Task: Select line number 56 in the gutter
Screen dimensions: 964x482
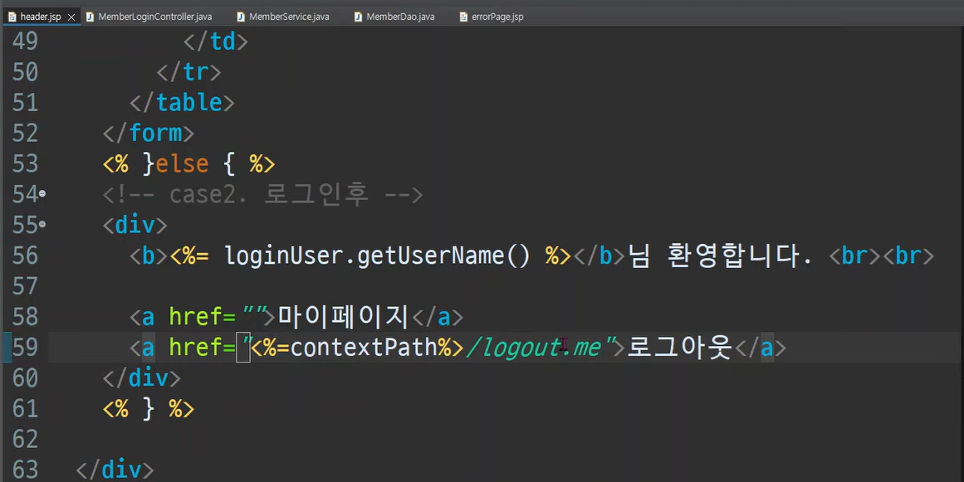Action: 25,256
